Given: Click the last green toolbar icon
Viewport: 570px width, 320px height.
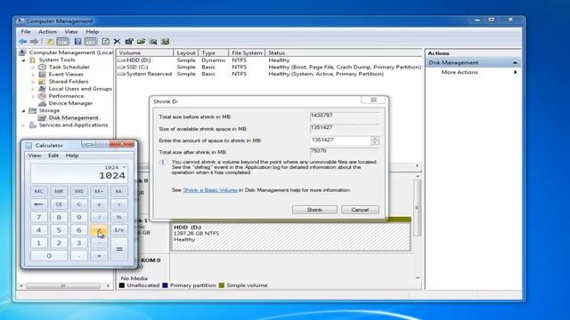Looking at the screenshot, I should coord(165,42).
